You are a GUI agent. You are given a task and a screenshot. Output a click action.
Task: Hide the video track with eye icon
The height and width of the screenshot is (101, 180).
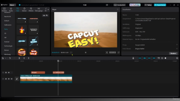[9, 79]
